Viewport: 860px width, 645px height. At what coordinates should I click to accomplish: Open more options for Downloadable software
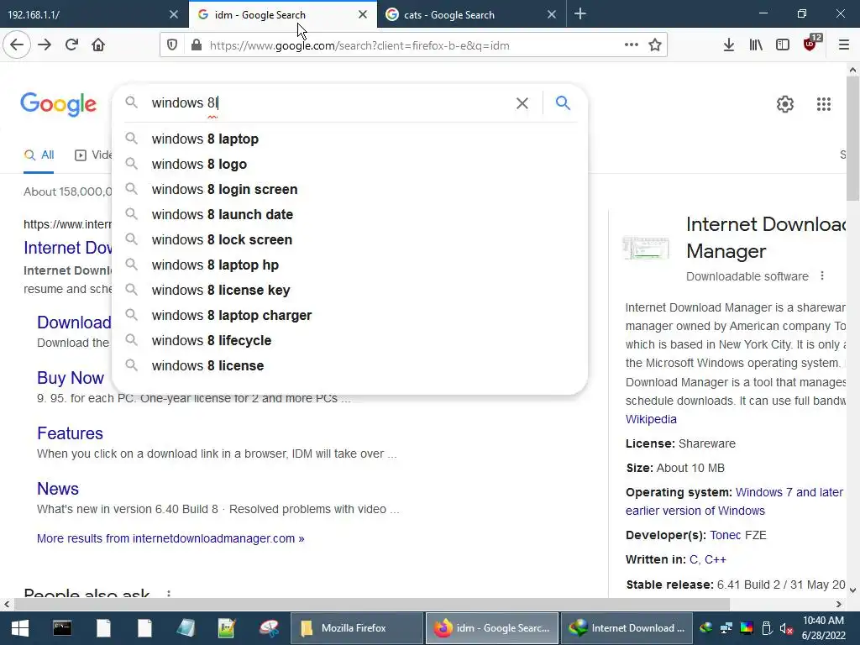click(821, 275)
